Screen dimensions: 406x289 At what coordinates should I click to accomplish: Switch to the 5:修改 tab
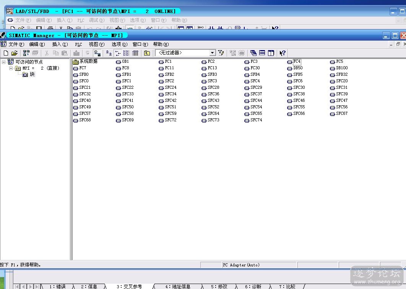(219, 286)
